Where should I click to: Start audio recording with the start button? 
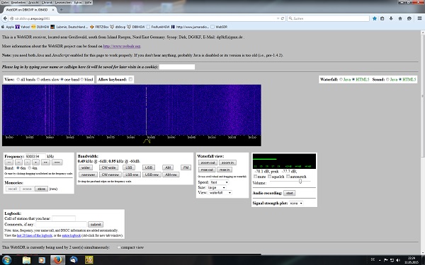(x=290, y=193)
